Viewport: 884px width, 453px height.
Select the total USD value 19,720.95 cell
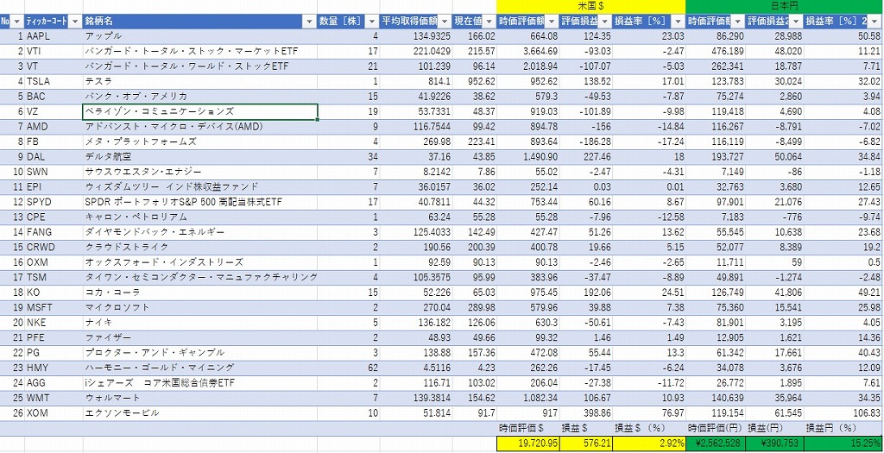pyautogui.click(x=527, y=444)
